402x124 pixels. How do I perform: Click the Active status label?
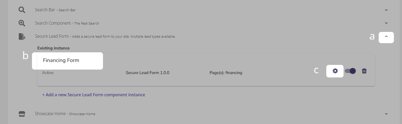pos(48,73)
